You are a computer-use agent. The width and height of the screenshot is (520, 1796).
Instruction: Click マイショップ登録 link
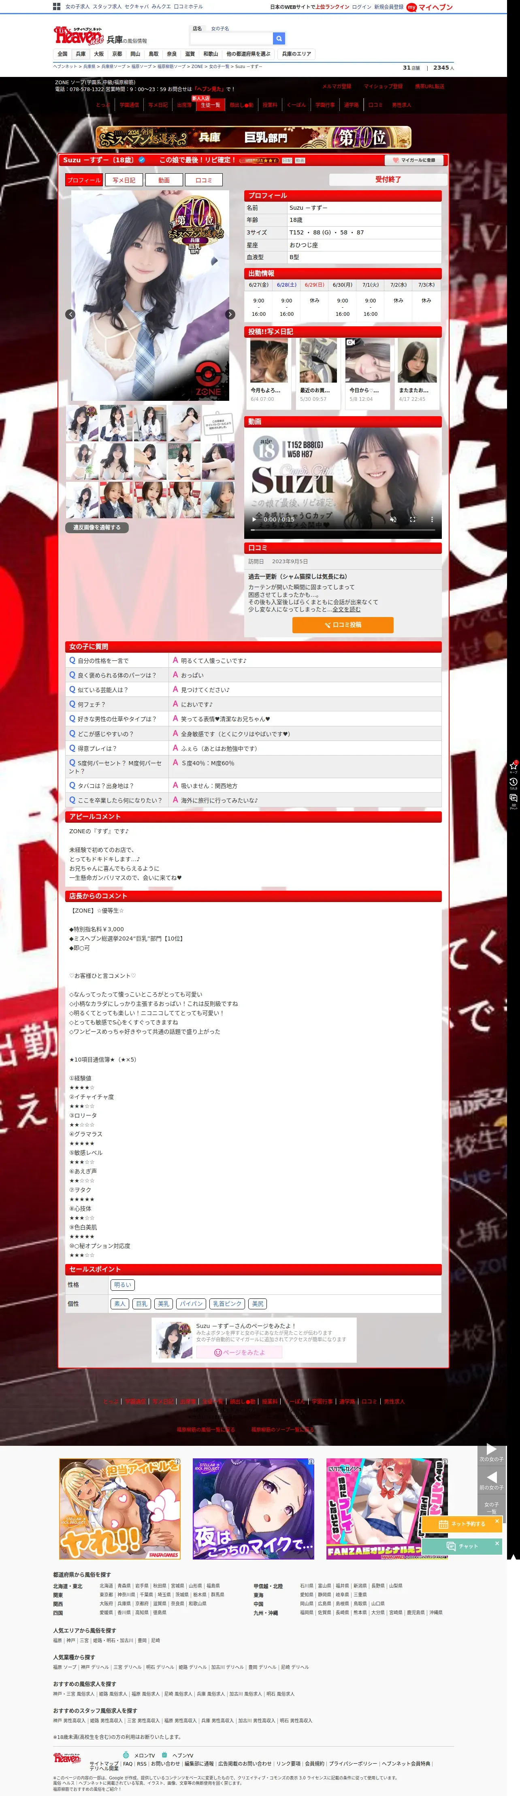pyautogui.click(x=383, y=87)
